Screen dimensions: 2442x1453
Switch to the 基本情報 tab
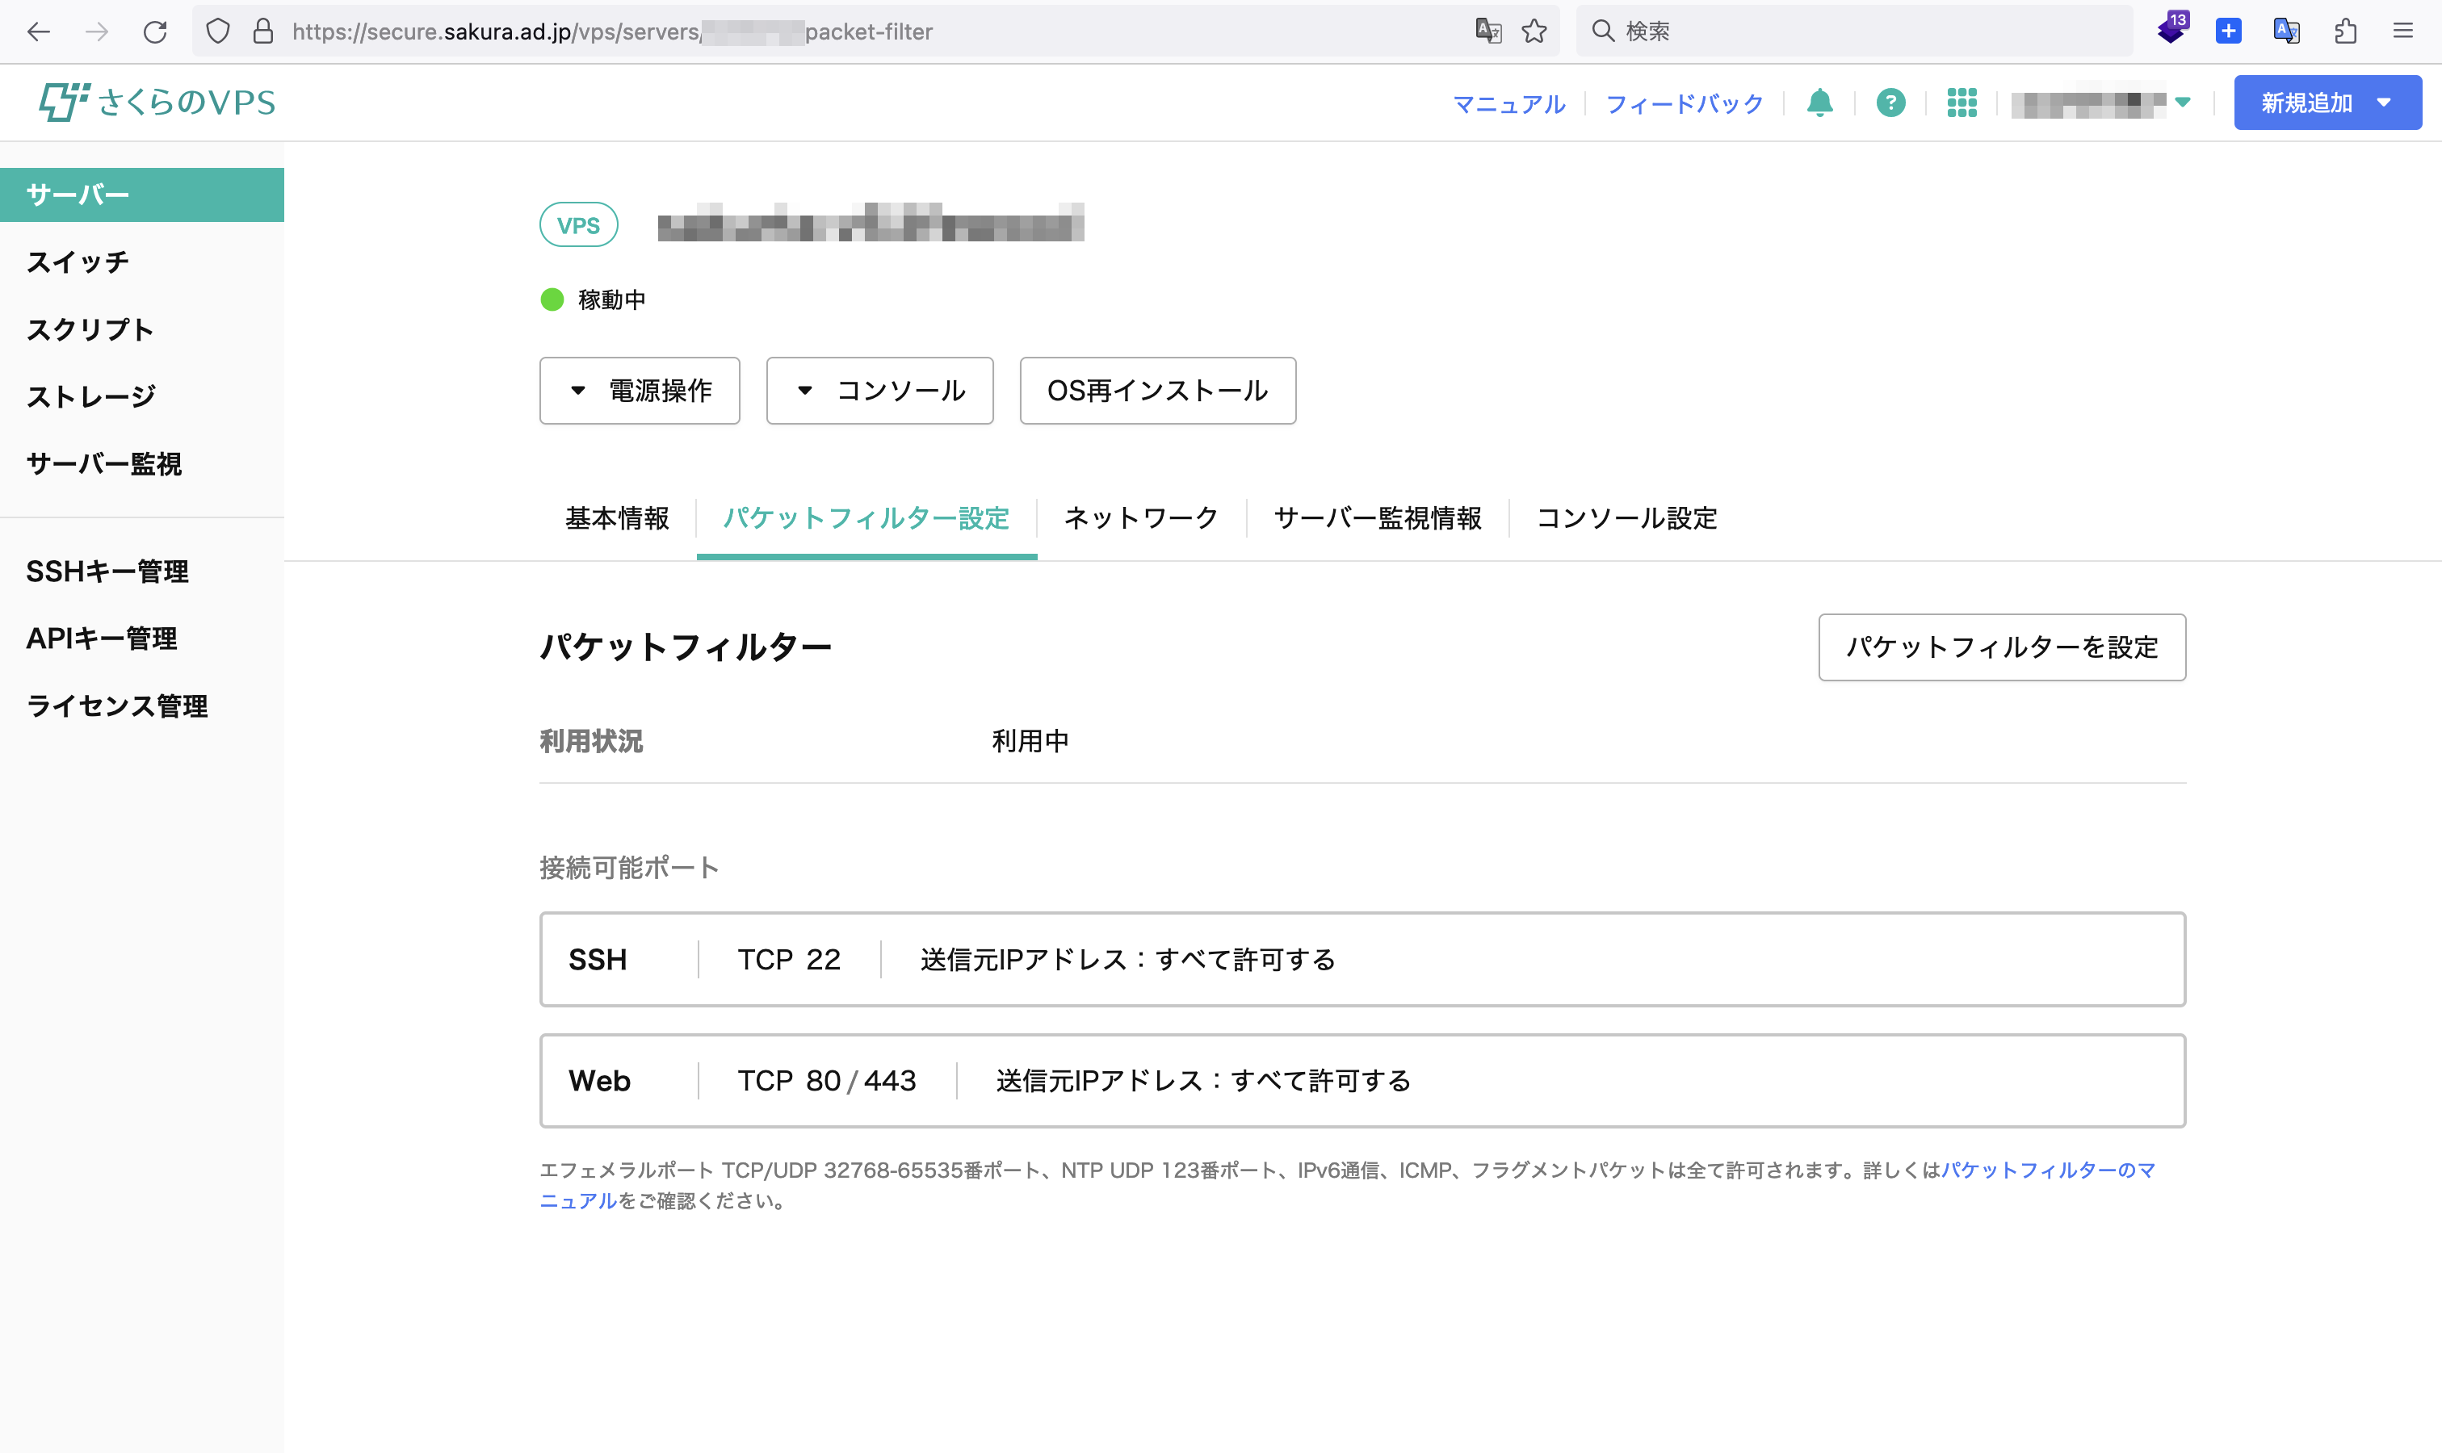[x=617, y=518]
